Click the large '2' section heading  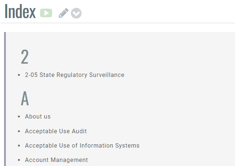point(25,57)
